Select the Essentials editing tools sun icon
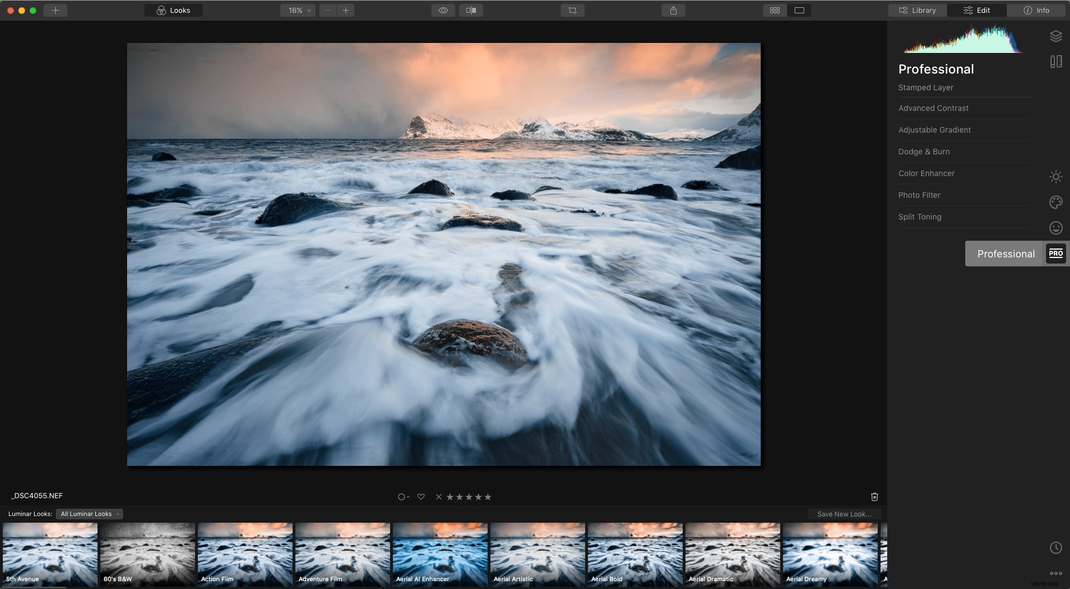The width and height of the screenshot is (1070, 589). tap(1056, 176)
